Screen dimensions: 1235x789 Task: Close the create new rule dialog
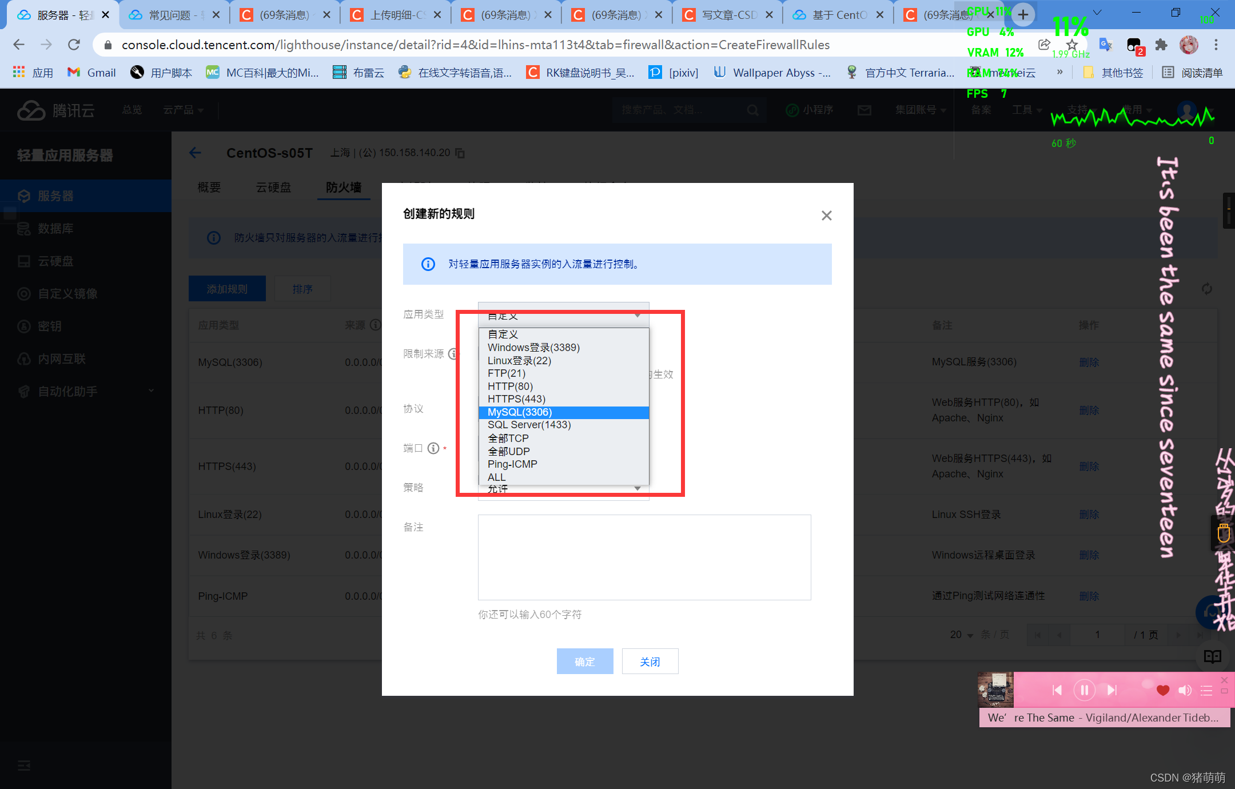(x=826, y=216)
